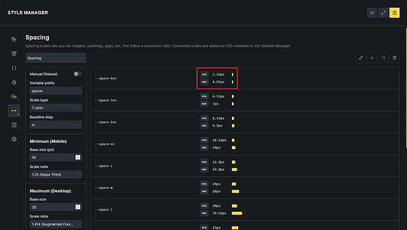The width and height of the screenshot is (407, 230).
Task: Open the layout grid sidebar icon
Action: click(x=14, y=125)
